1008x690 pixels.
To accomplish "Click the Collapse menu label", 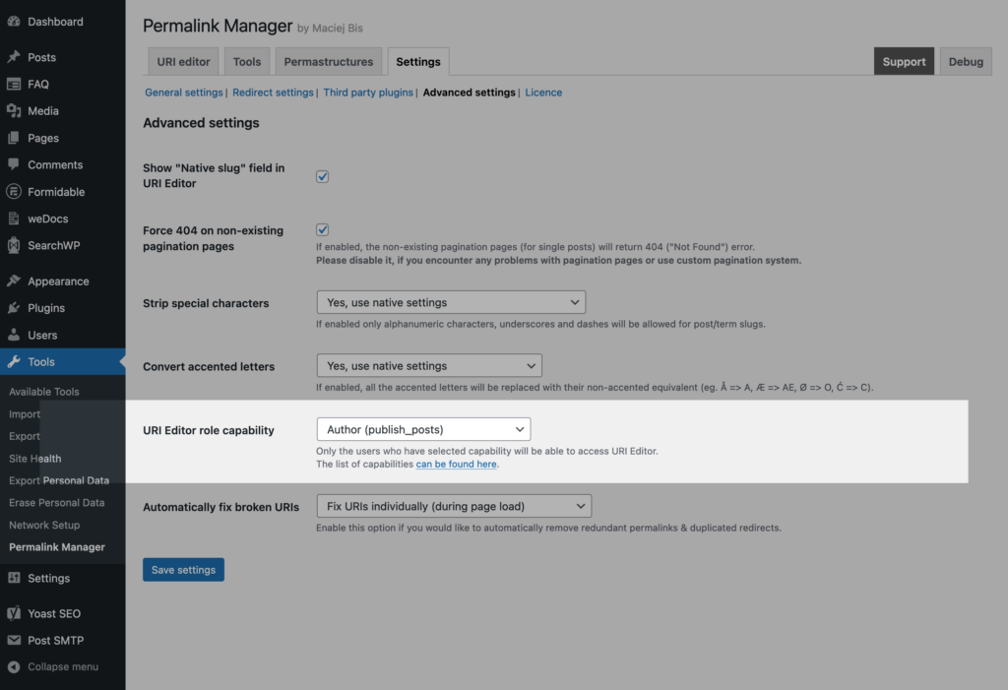I will pos(63,666).
